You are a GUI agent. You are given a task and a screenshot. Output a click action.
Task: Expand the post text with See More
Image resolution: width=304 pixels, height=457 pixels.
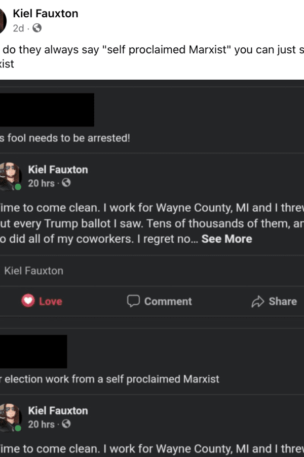226,239
